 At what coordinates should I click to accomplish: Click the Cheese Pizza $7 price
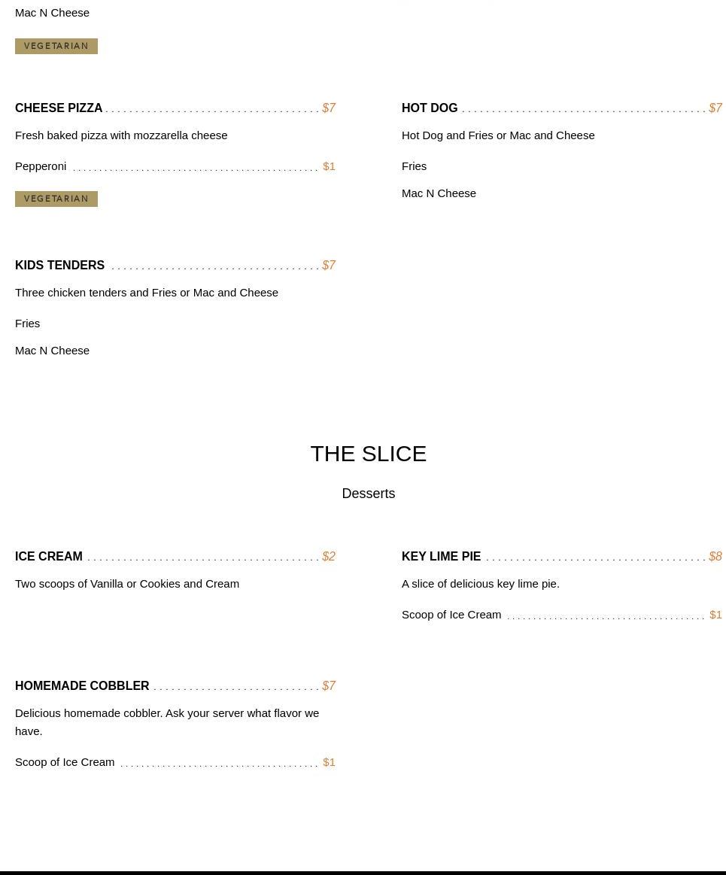pos(329,108)
